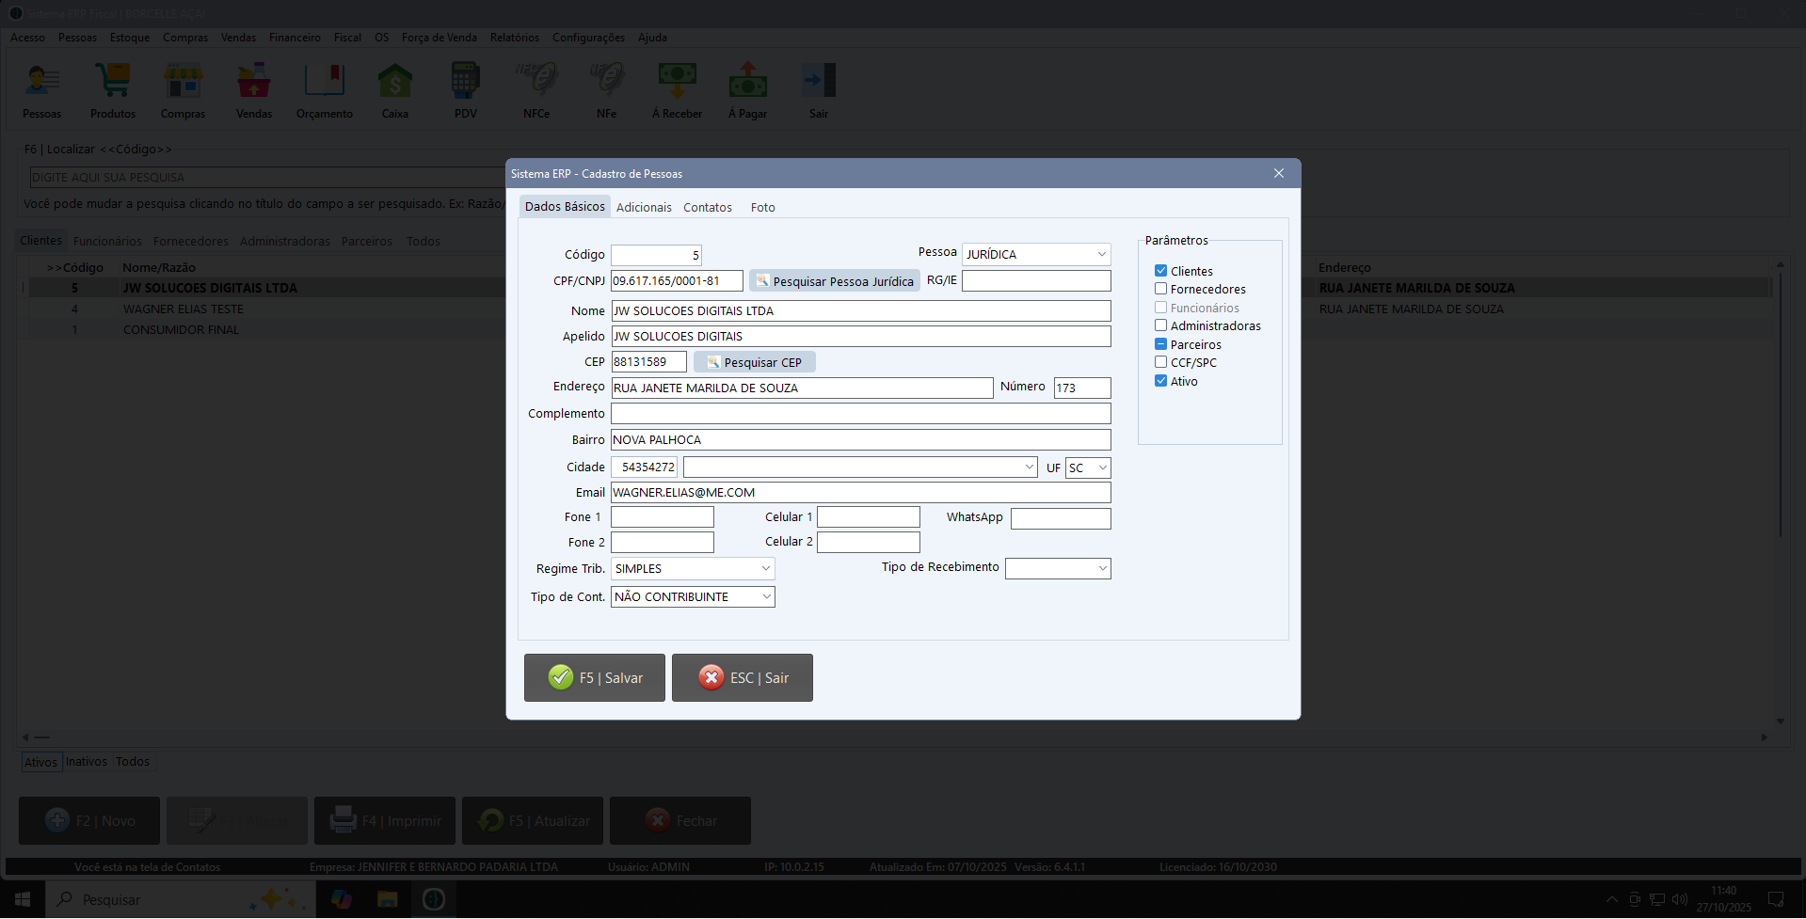
Task: Enable the Fornecedores checkbox
Action: coord(1160,290)
